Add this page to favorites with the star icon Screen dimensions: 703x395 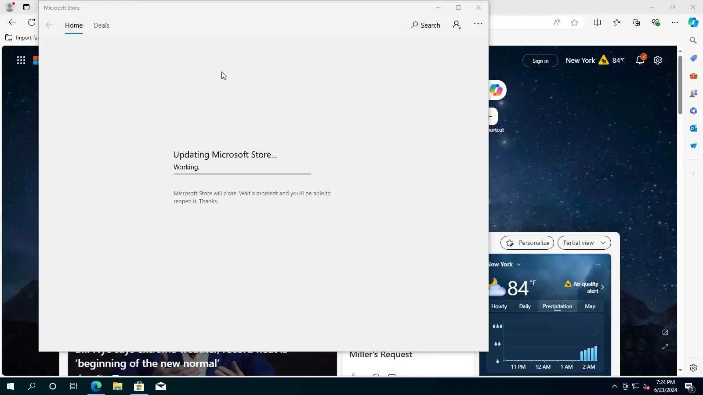(574, 22)
